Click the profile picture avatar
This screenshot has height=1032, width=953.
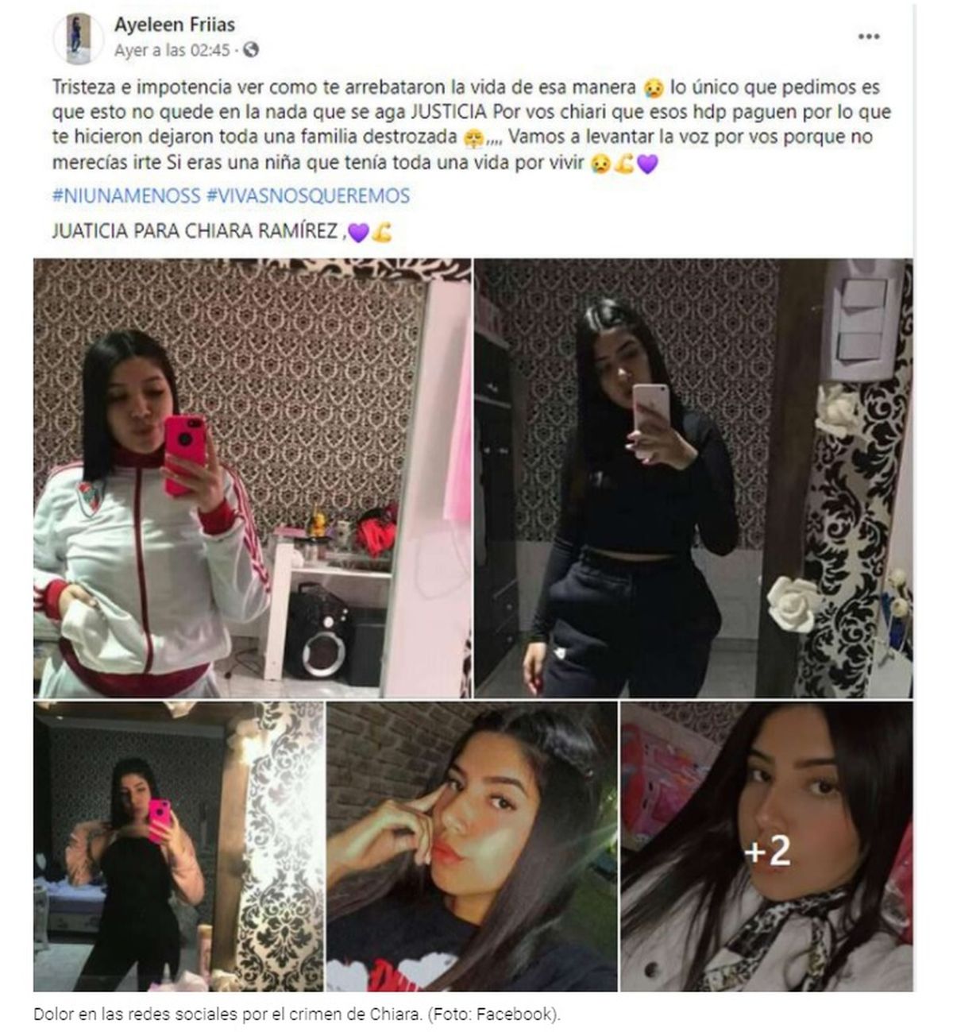click(x=78, y=38)
